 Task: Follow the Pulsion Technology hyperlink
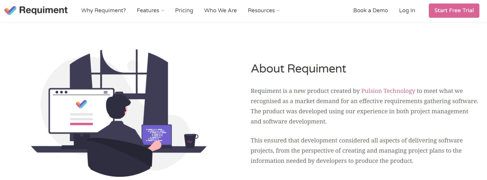pos(388,91)
